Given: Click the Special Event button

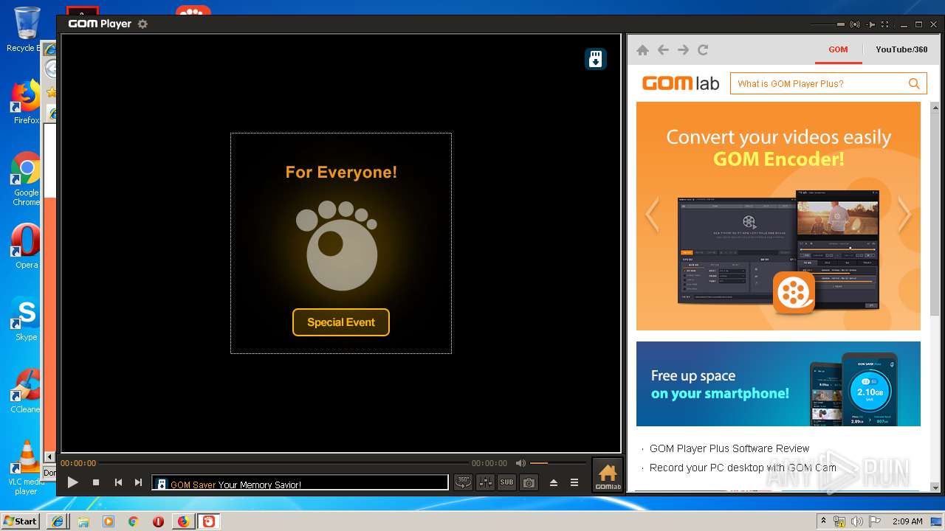Looking at the screenshot, I should [341, 322].
